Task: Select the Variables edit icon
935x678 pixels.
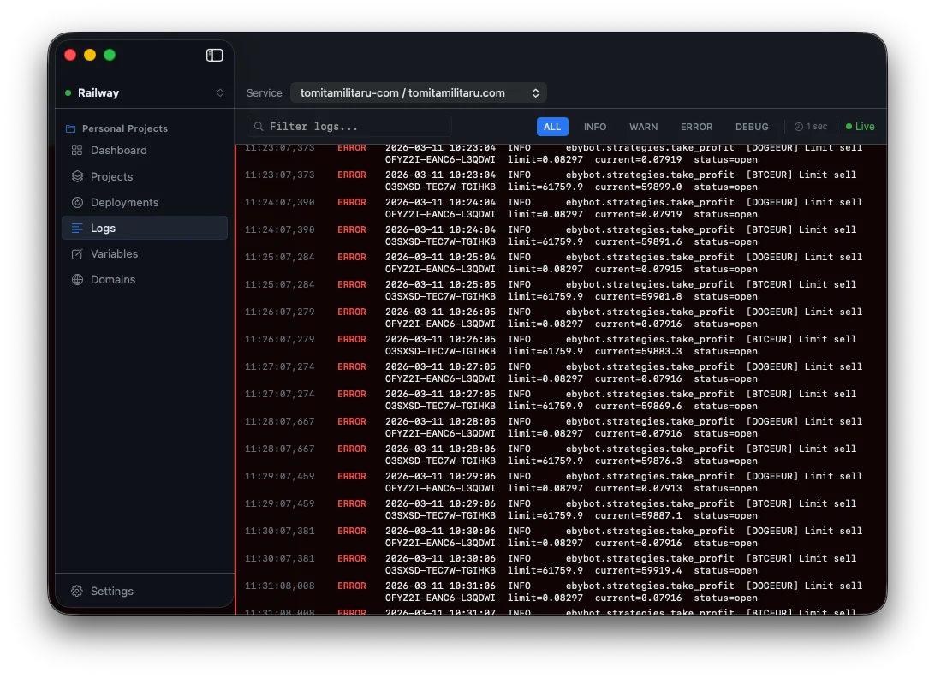Action: tap(78, 253)
